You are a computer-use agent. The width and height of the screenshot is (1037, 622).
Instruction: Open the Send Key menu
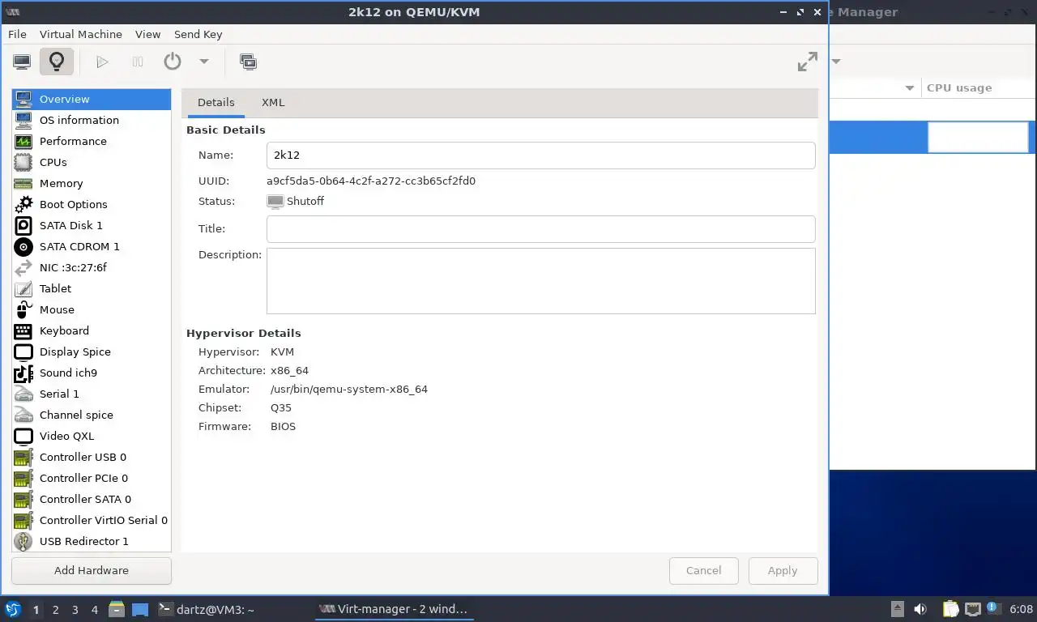198,34
